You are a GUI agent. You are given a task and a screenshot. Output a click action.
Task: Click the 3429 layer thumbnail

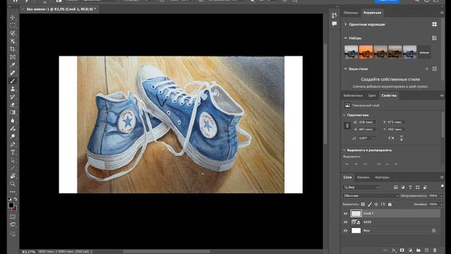pos(356,222)
